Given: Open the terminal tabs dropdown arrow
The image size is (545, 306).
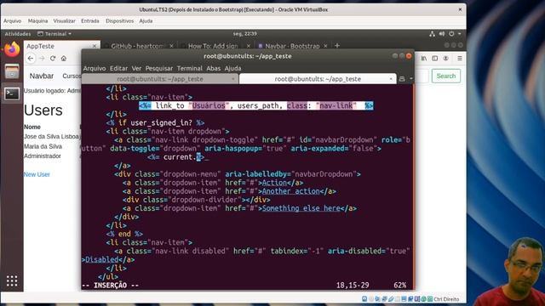Looking at the screenshot, I should click(410, 79).
